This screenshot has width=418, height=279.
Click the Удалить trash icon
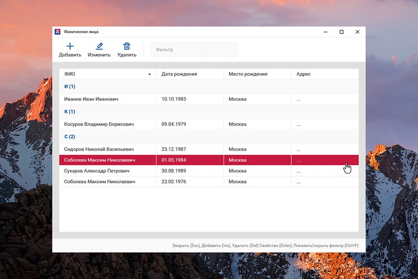(127, 46)
